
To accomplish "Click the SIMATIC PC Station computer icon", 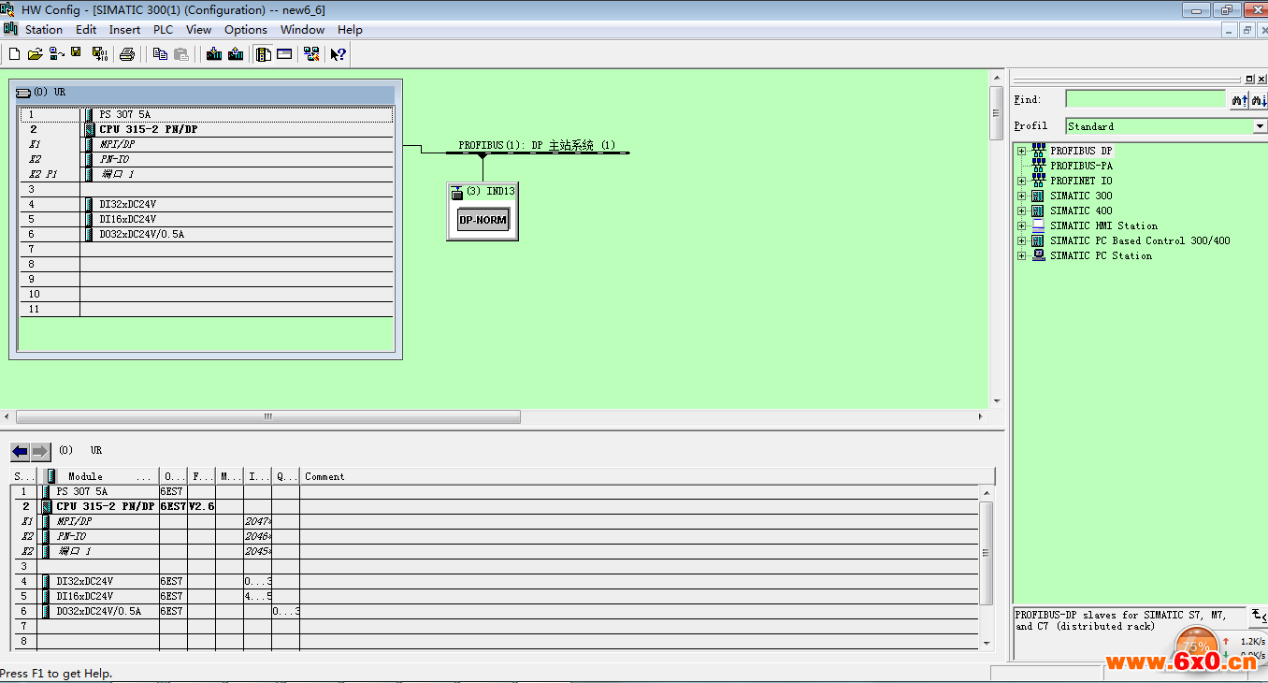I will point(1038,255).
